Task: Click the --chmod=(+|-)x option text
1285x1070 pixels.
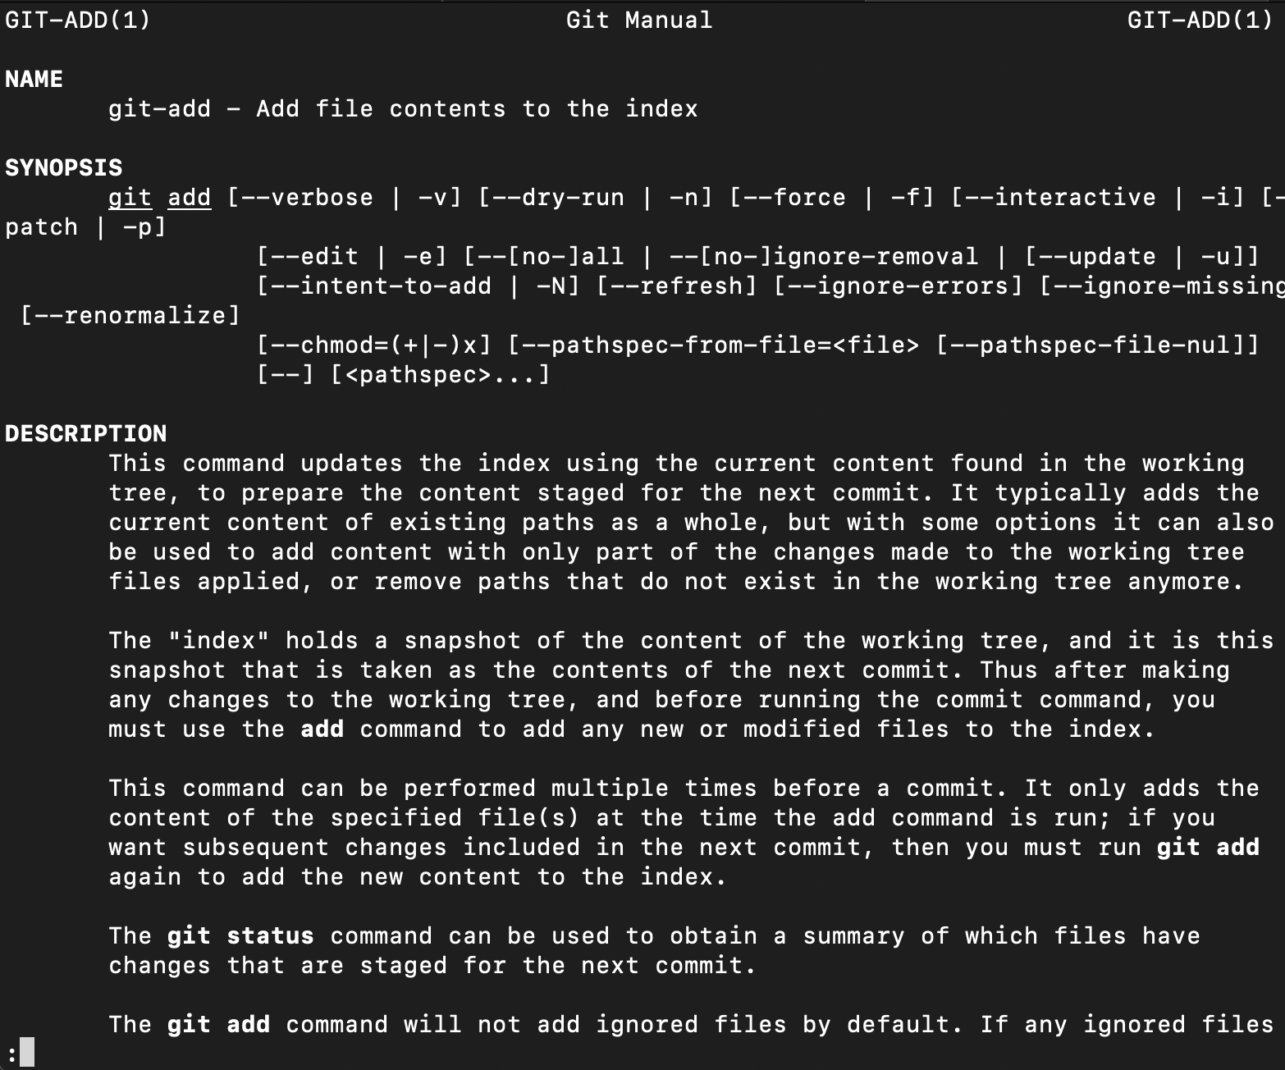Action: point(373,345)
